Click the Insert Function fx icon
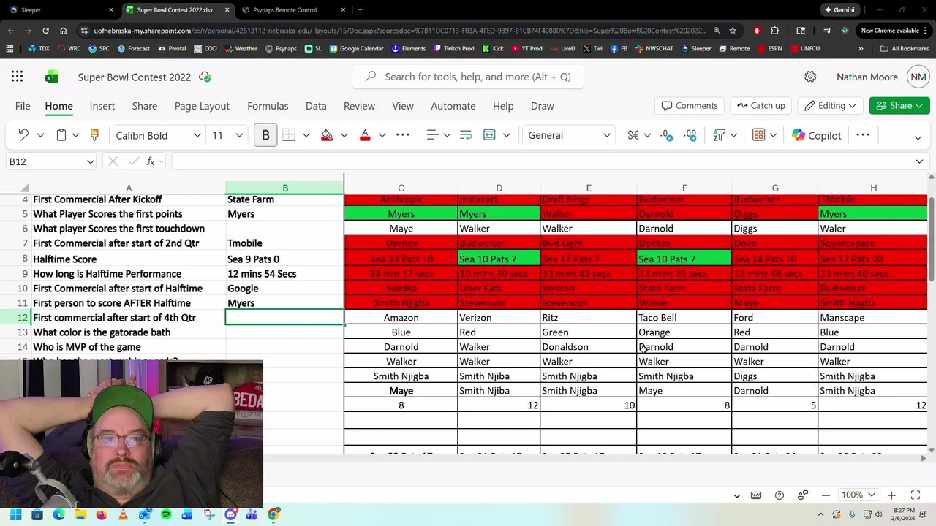 pyautogui.click(x=151, y=161)
